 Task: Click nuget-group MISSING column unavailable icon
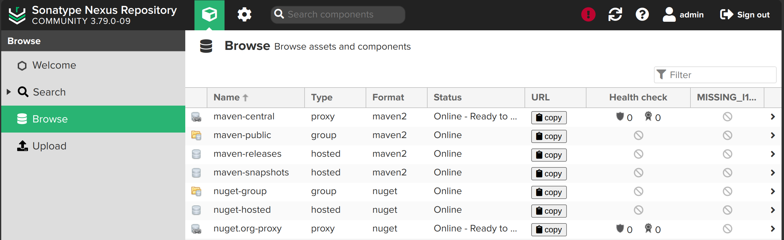[x=728, y=191]
